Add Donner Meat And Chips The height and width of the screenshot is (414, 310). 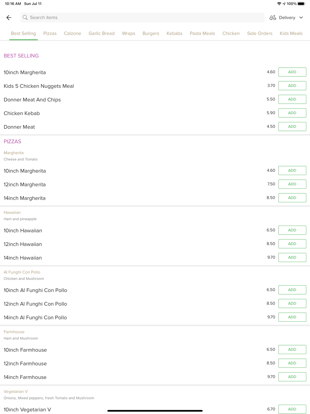click(x=292, y=99)
